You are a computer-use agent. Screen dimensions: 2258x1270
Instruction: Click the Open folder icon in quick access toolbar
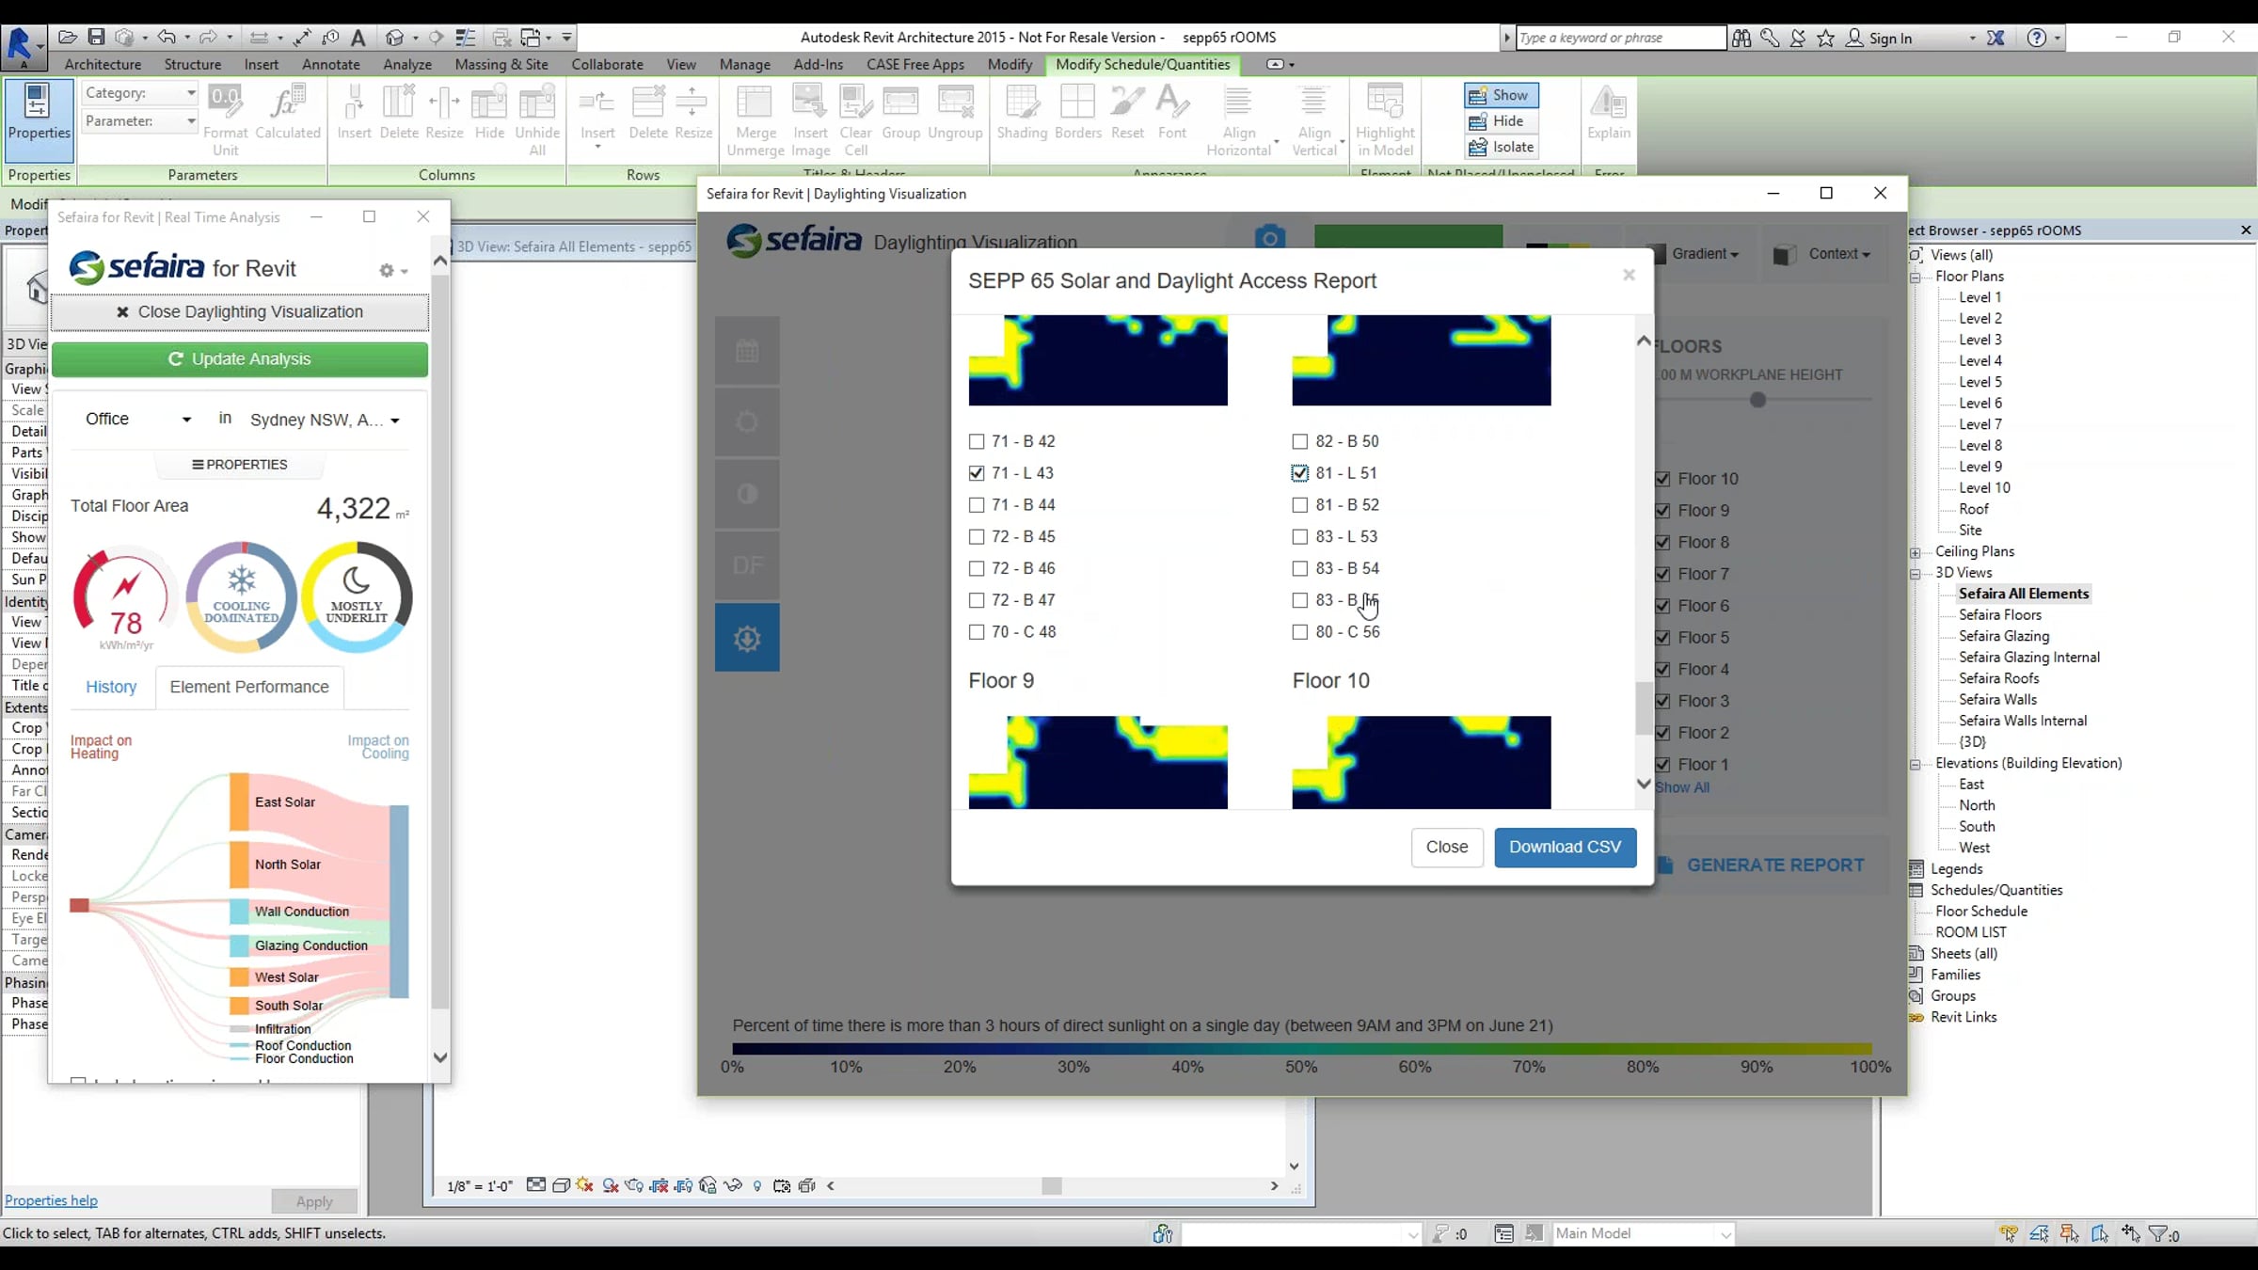tap(67, 37)
